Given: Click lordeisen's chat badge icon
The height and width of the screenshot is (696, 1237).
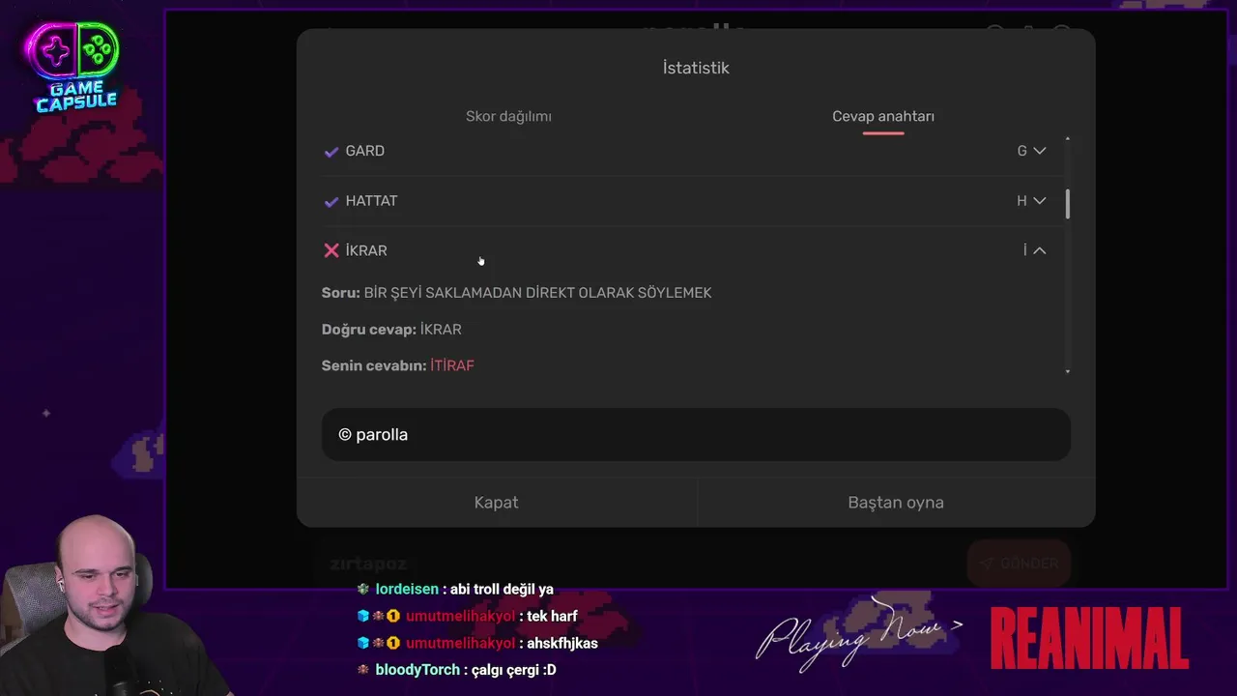Looking at the screenshot, I should click(363, 589).
